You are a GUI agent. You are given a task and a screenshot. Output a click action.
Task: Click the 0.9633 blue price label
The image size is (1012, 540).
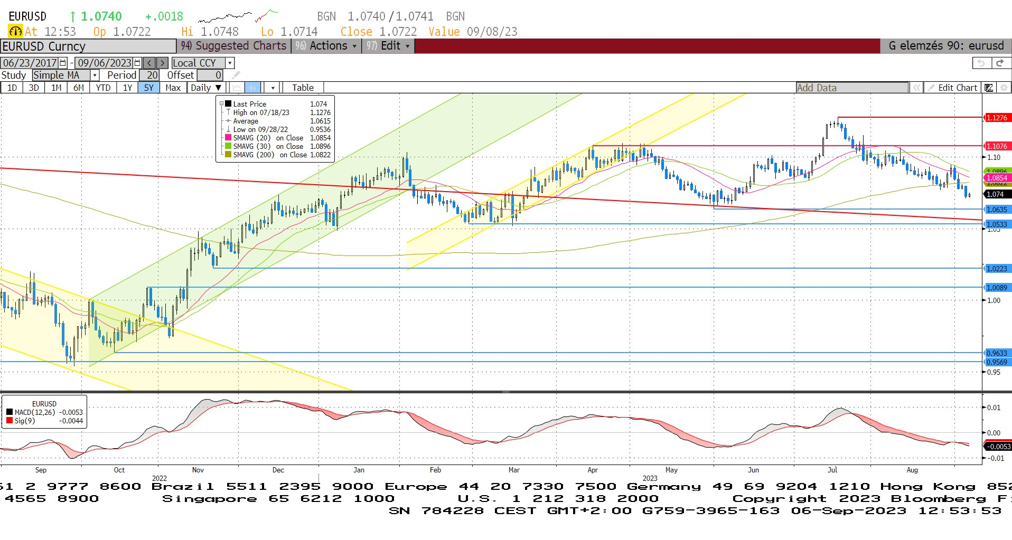[997, 353]
